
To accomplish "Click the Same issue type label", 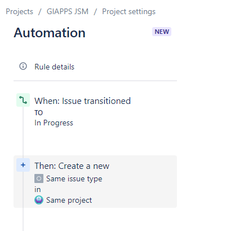I will click(x=74, y=178).
